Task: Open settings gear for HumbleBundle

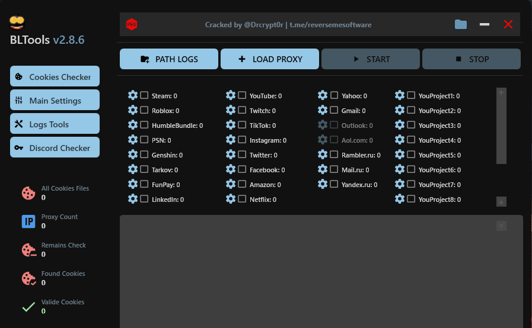Action: (133, 125)
